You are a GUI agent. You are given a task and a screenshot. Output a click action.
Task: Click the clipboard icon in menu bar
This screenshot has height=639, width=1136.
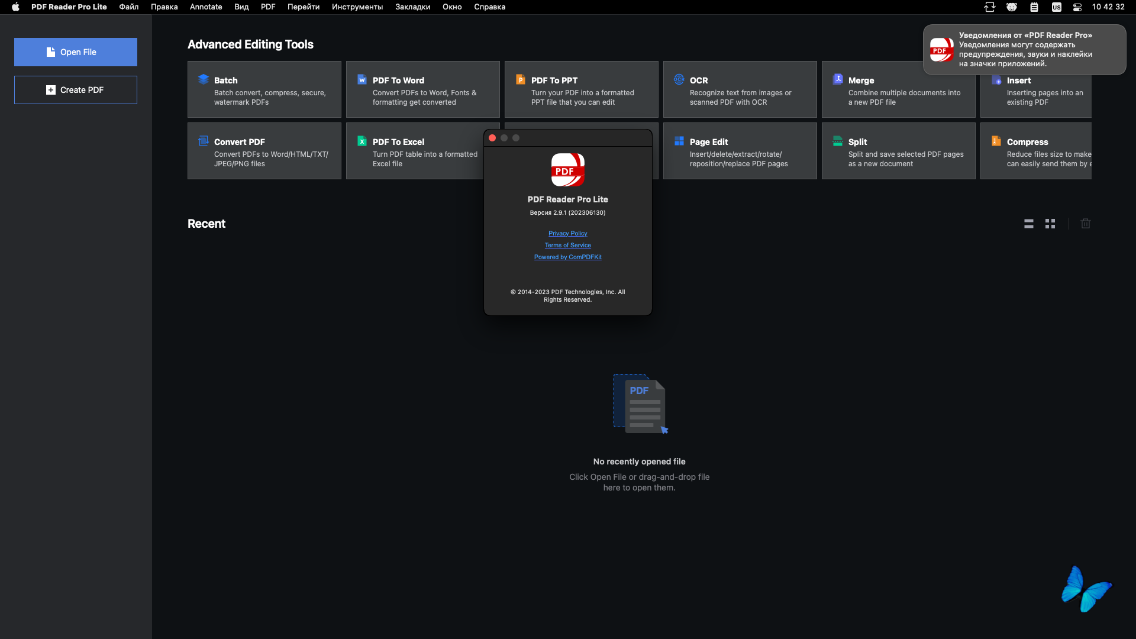(1034, 7)
